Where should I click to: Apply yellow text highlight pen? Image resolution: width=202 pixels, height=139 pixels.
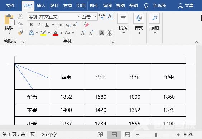pyautogui.click(x=43, y=33)
